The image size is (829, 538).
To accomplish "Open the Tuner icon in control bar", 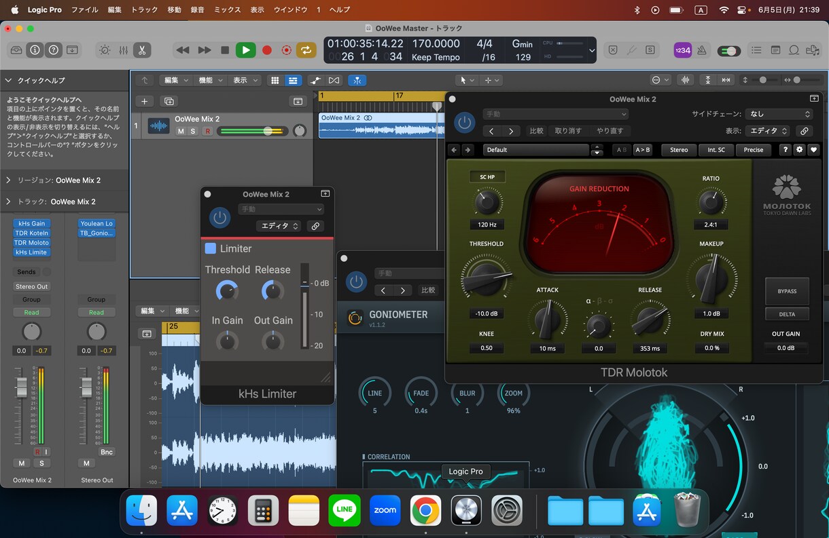I will [x=632, y=50].
